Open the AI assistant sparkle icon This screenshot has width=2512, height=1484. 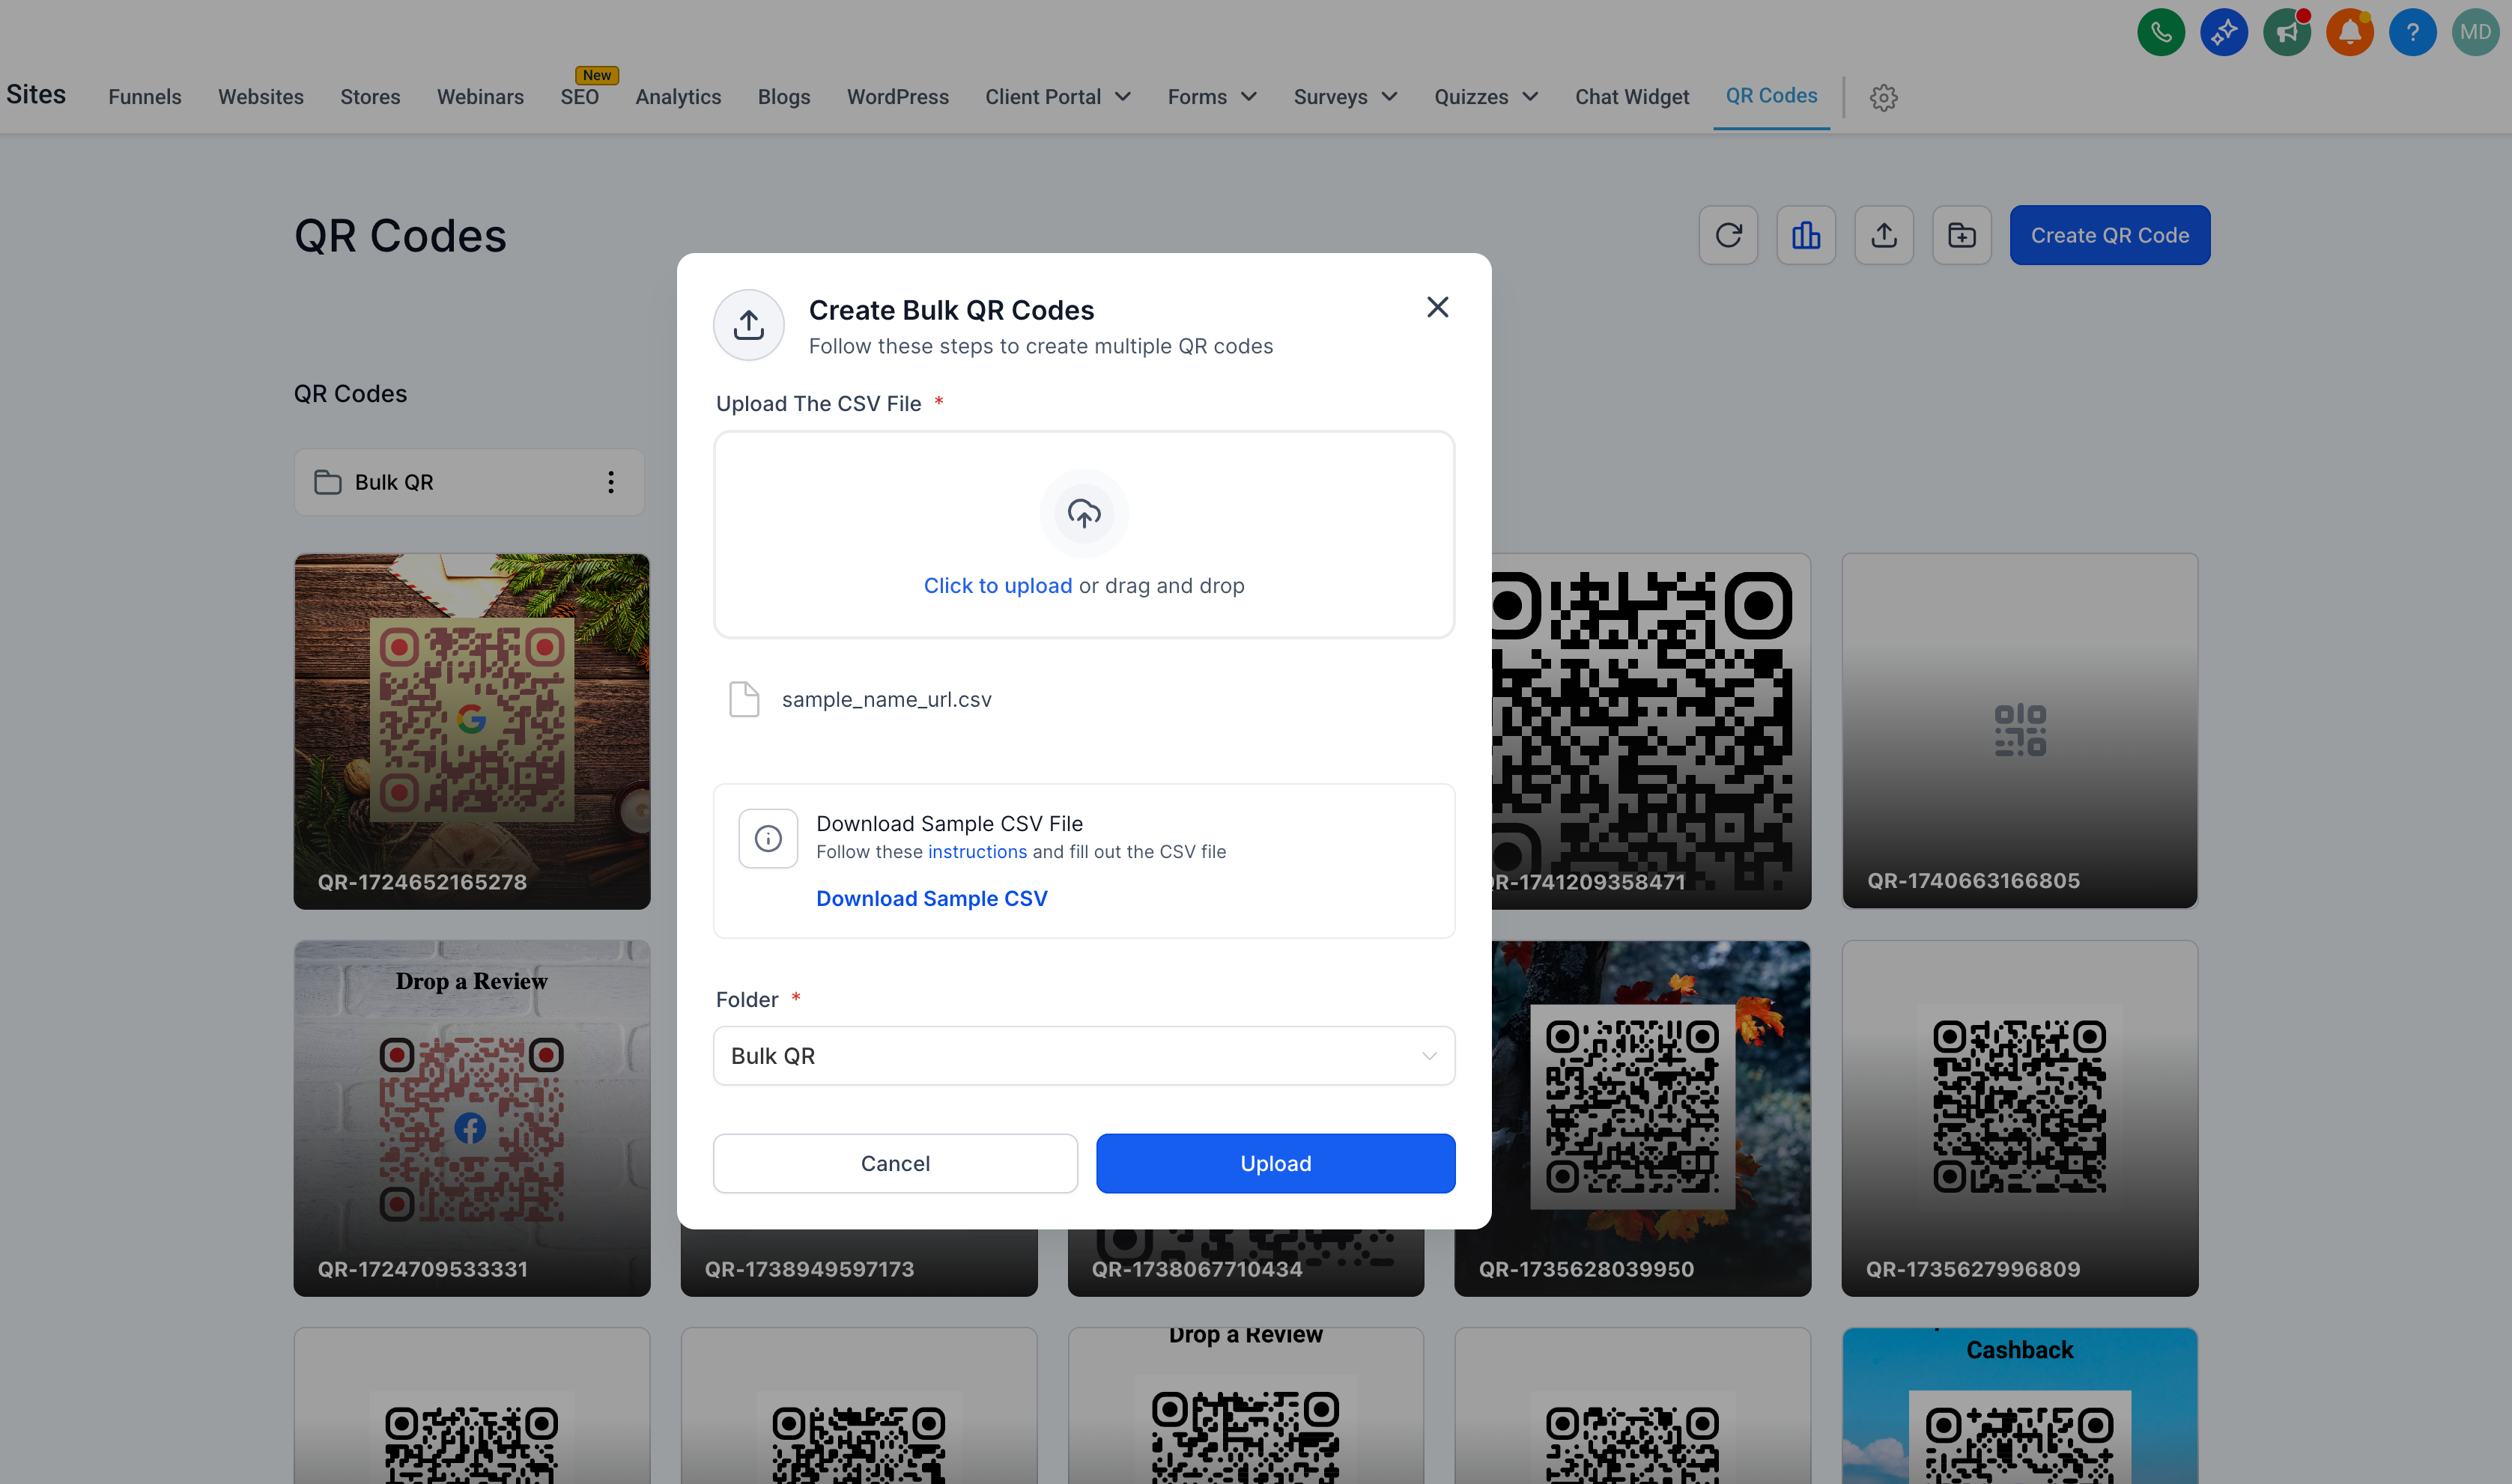coord(2223,33)
